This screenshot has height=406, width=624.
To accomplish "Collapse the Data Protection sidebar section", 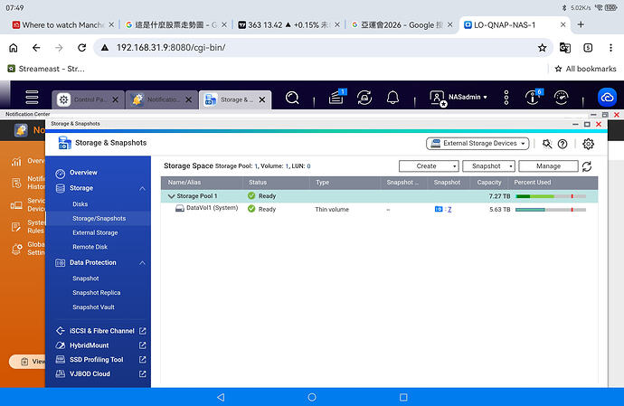I will click(142, 263).
